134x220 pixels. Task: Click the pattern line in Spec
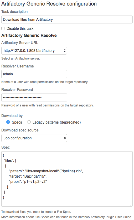click(46, 171)
